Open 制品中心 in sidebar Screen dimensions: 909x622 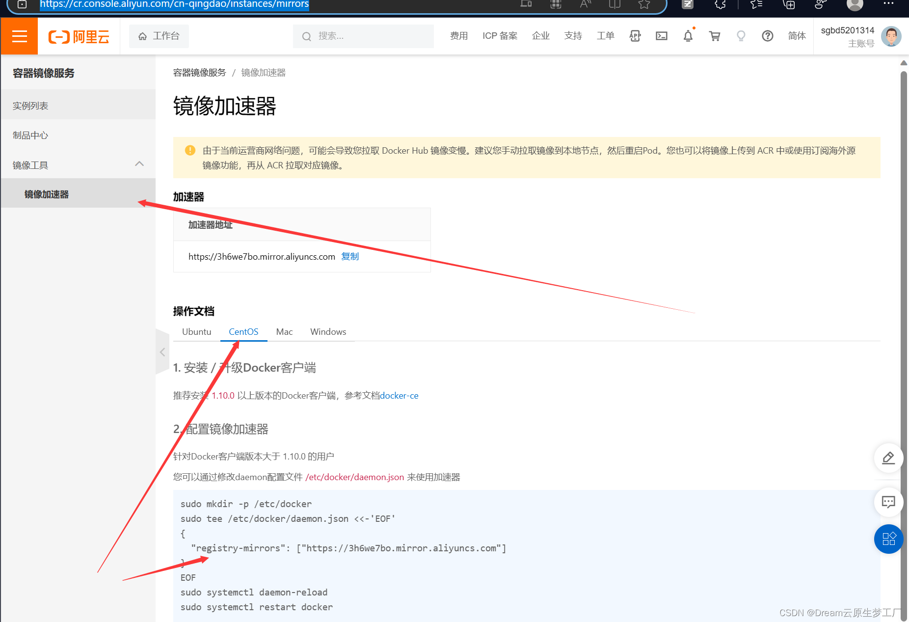(x=79, y=135)
